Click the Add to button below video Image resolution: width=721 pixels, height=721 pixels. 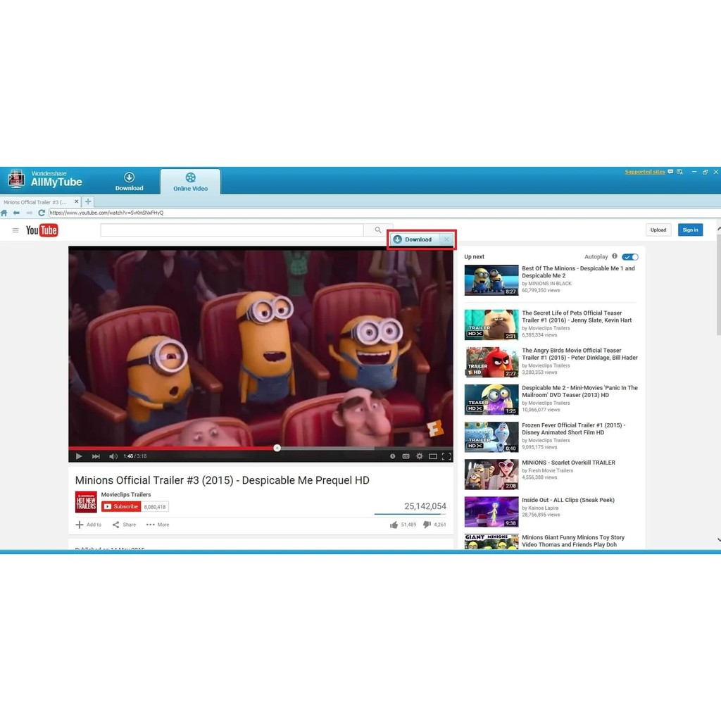click(89, 525)
